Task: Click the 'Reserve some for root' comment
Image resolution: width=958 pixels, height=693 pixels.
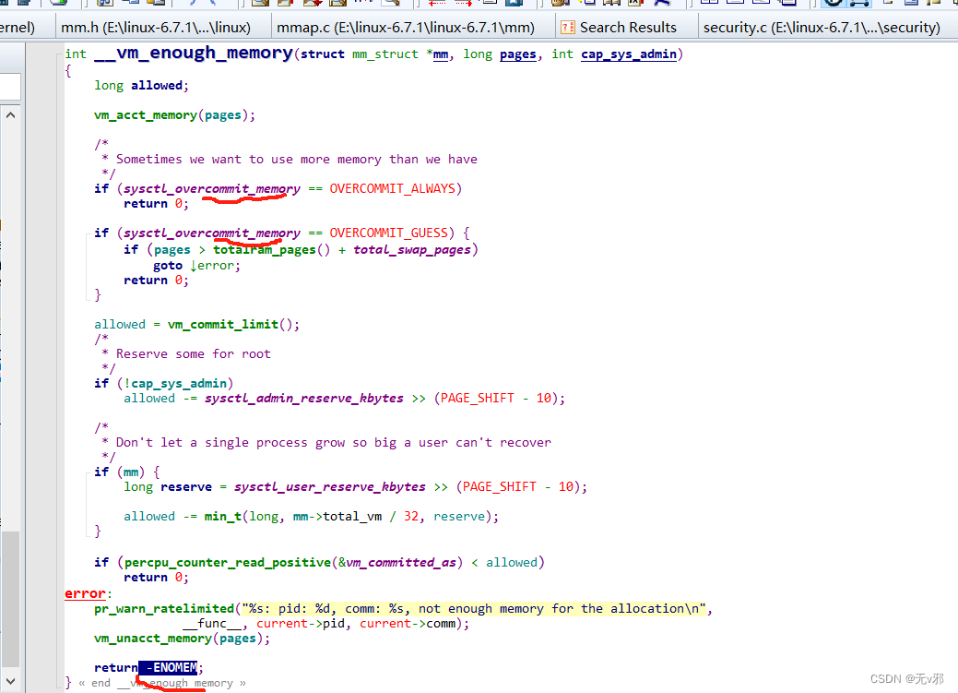Action: click(193, 354)
